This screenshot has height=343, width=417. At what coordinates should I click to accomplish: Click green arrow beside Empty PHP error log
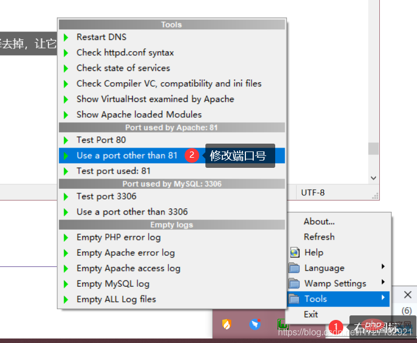point(66,238)
